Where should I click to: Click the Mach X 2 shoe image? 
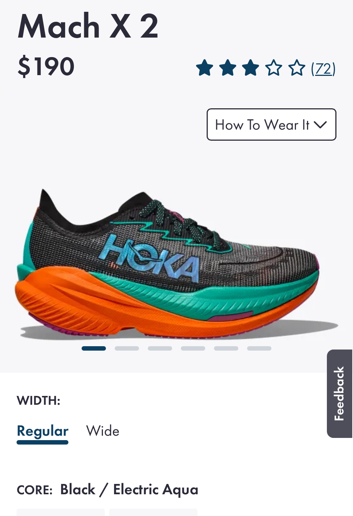tap(176, 263)
